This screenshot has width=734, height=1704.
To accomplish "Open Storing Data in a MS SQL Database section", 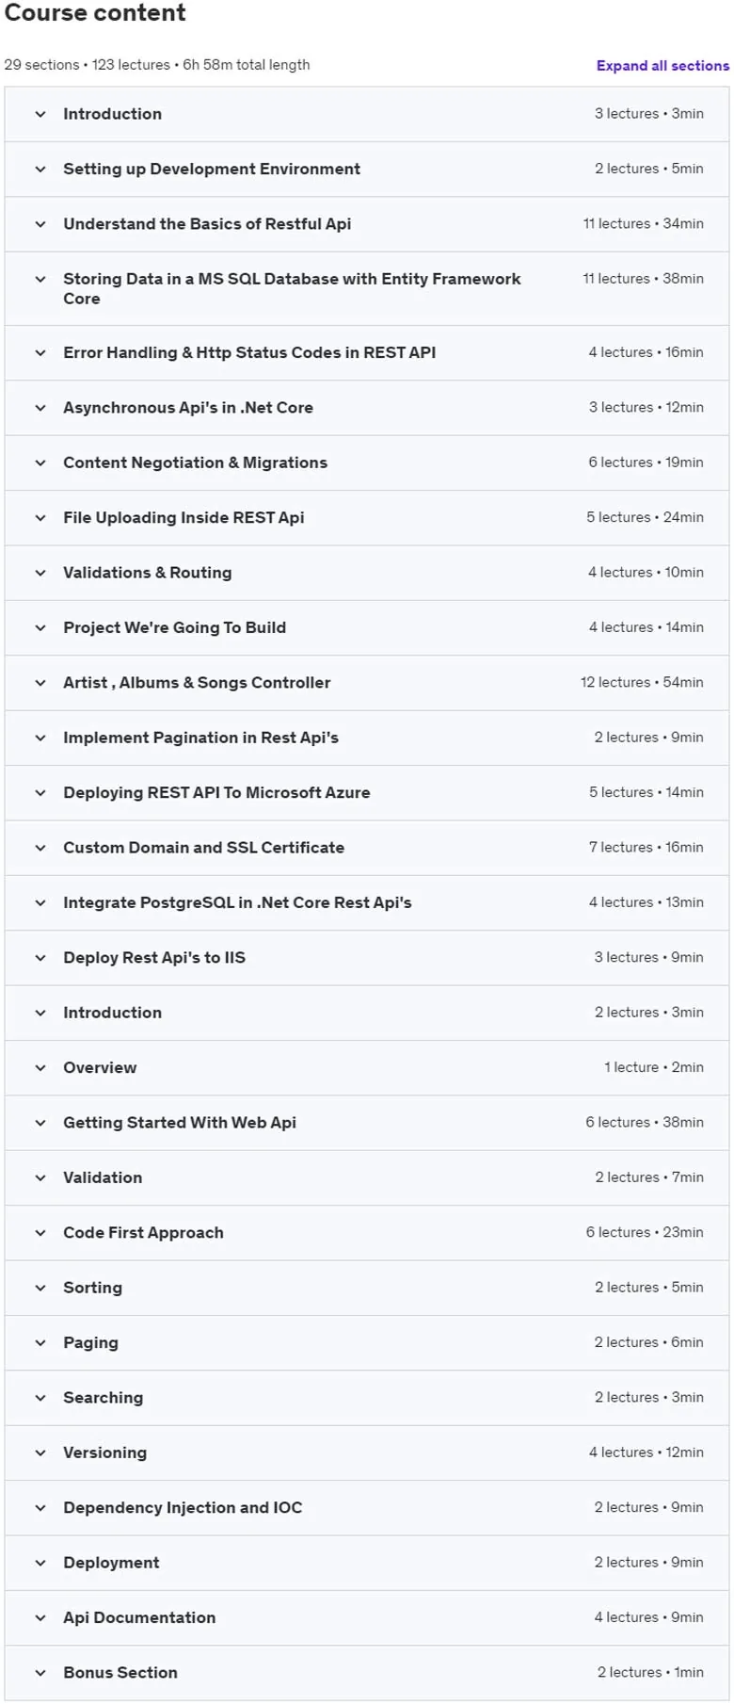I will pos(367,289).
